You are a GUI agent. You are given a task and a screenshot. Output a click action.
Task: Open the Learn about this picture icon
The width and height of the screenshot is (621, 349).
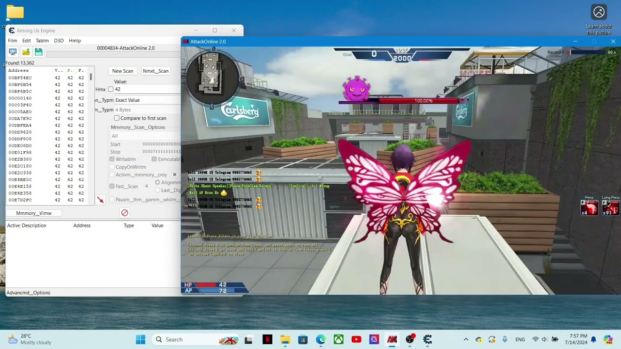599,12
